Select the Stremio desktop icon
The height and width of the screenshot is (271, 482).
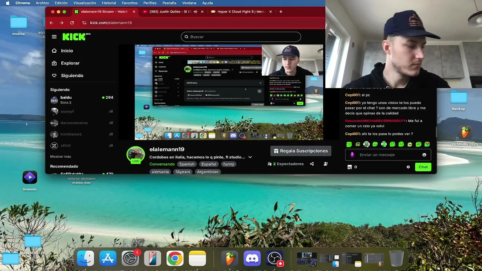coord(30,181)
